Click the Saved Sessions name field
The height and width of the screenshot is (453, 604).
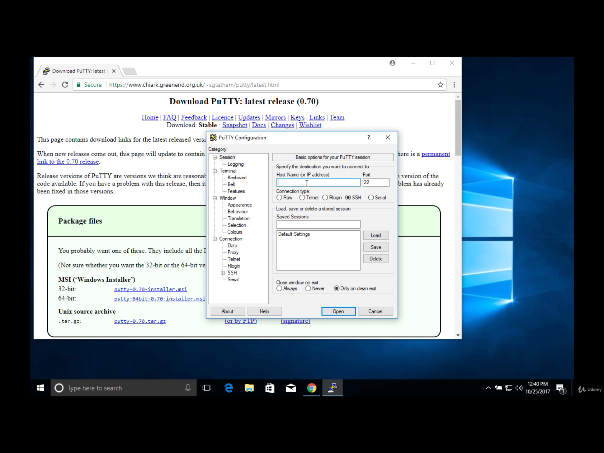click(318, 224)
